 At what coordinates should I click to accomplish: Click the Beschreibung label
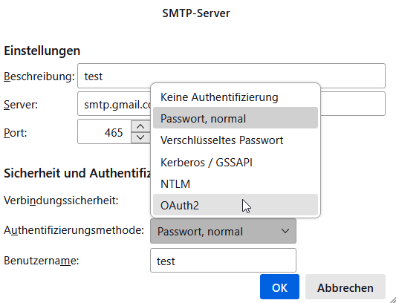39,76
